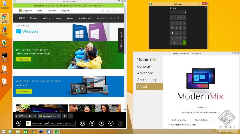
Task: Expand the Products dropdown menu
Action: click(x=52, y=11)
